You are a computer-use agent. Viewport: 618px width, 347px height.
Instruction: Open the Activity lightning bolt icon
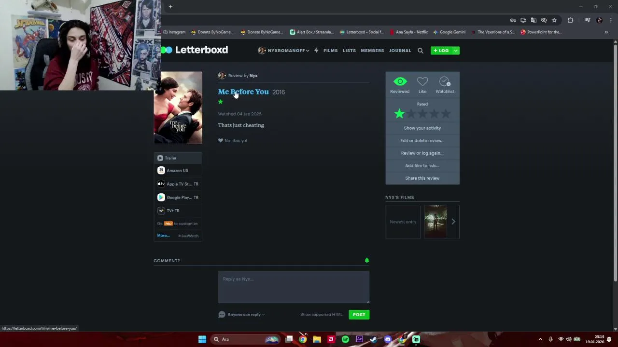(x=316, y=50)
